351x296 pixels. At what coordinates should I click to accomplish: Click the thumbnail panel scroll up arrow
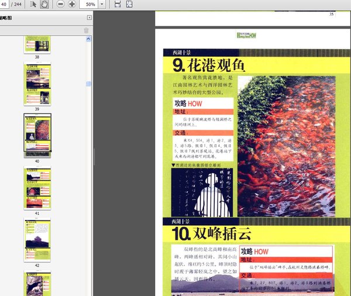coord(88,39)
